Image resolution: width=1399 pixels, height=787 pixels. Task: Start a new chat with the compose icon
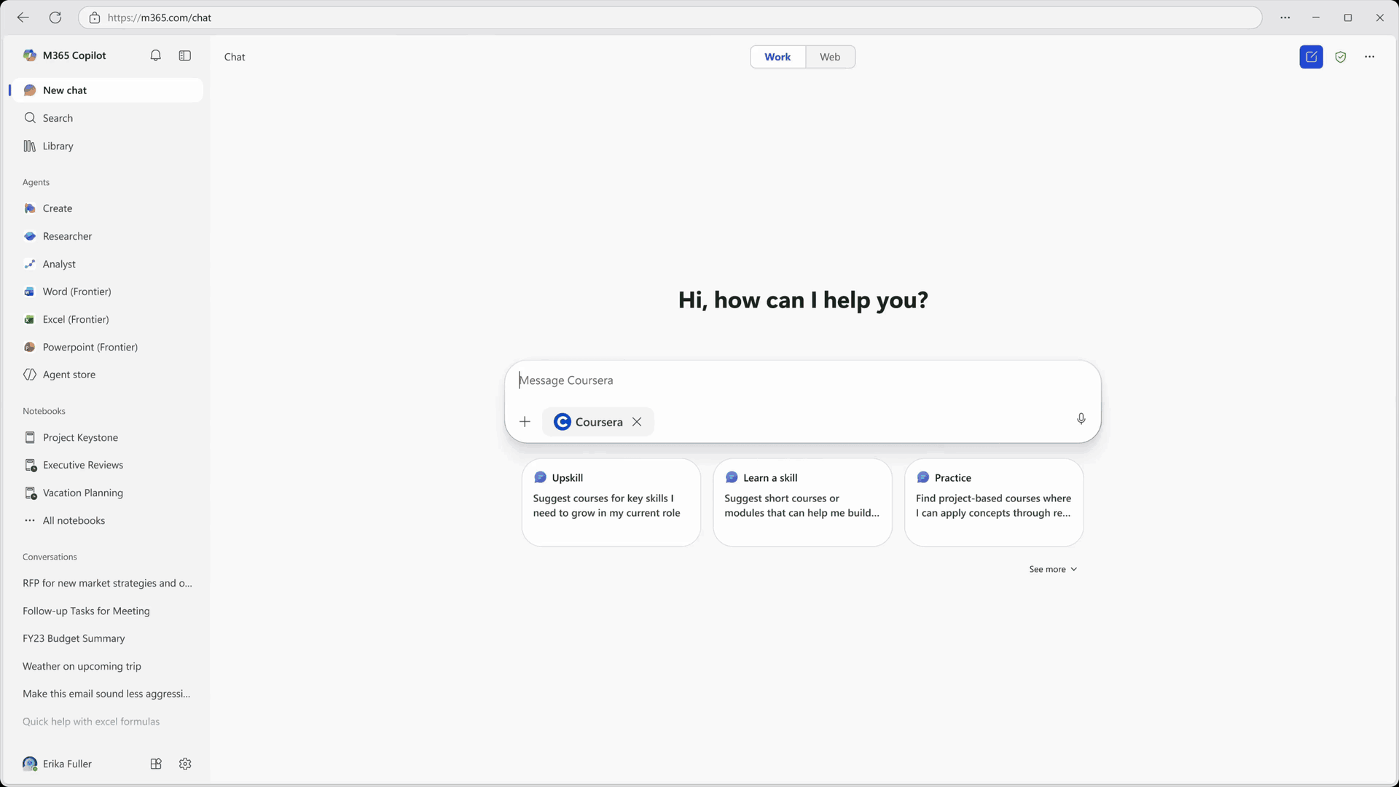tap(1311, 56)
